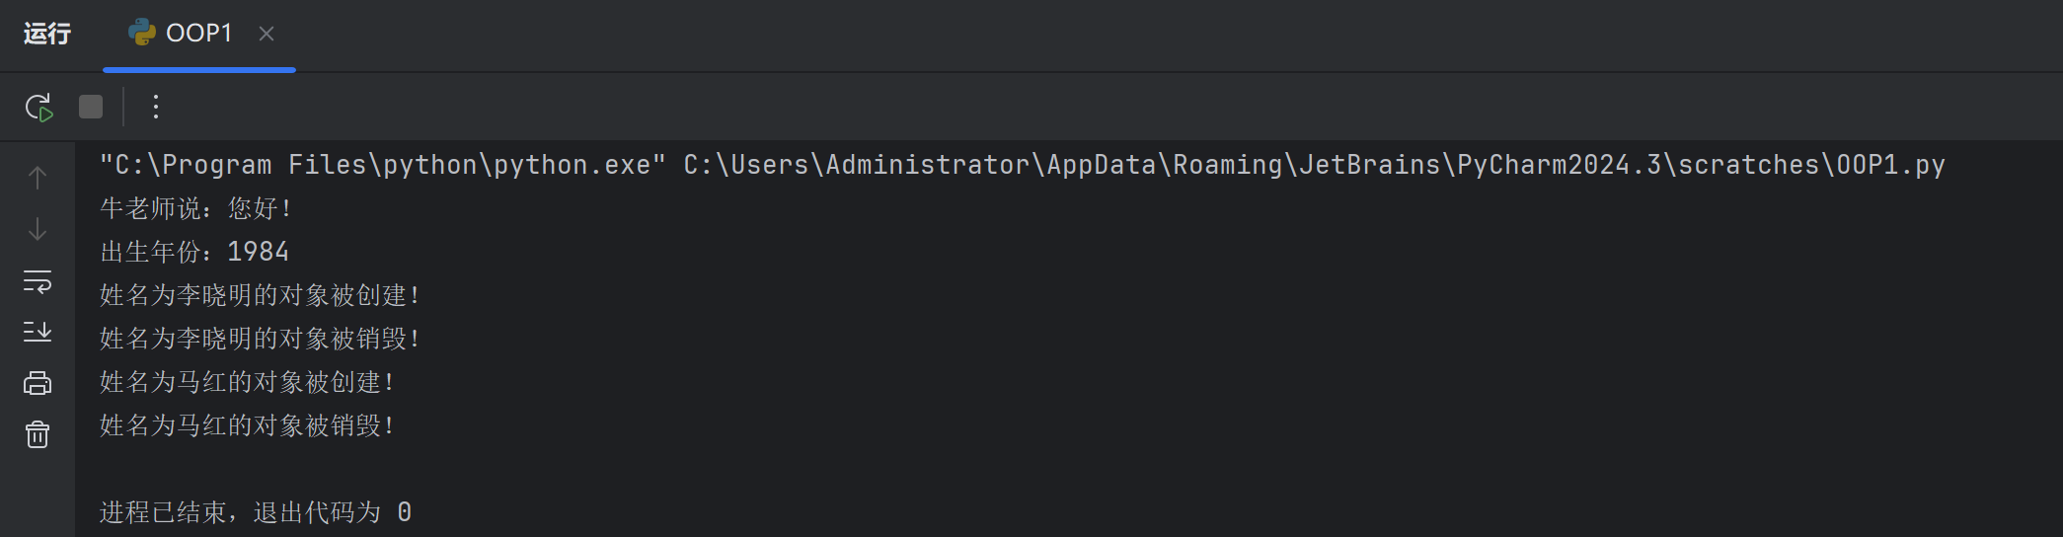The width and height of the screenshot is (2063, 537).
Task: Select the OOP1 run tab
Action: tap(181, 34)
